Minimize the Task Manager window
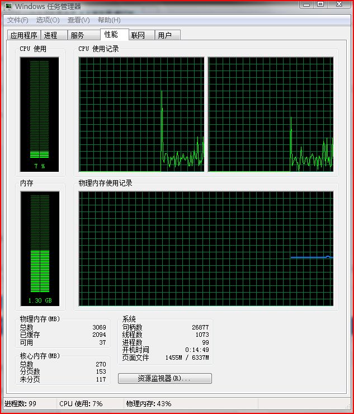This screenshot has height=414, width=354. (306, 4)
